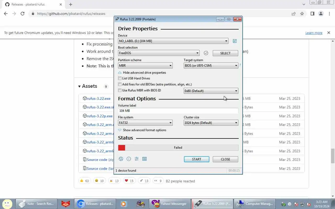Click the Volume label input field
The height and width of the screenshot is (209, 335).
178,111
